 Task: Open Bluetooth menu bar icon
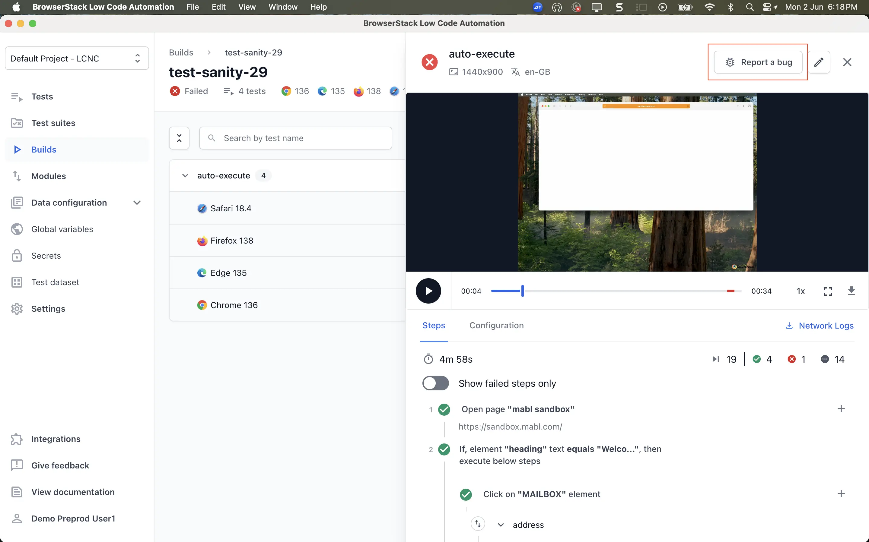(731, 7)
